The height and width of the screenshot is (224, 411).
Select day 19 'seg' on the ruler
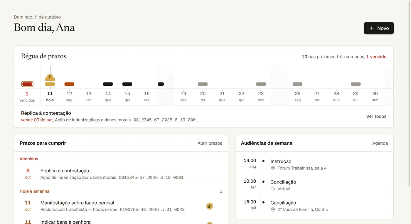[x=183, y=97]
